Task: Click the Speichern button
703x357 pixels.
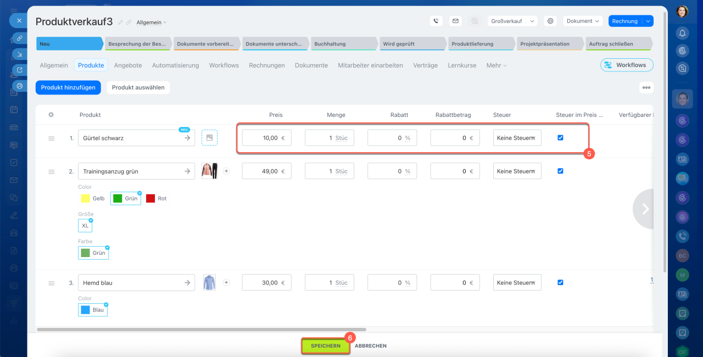Action: click(x=325, y=346)
